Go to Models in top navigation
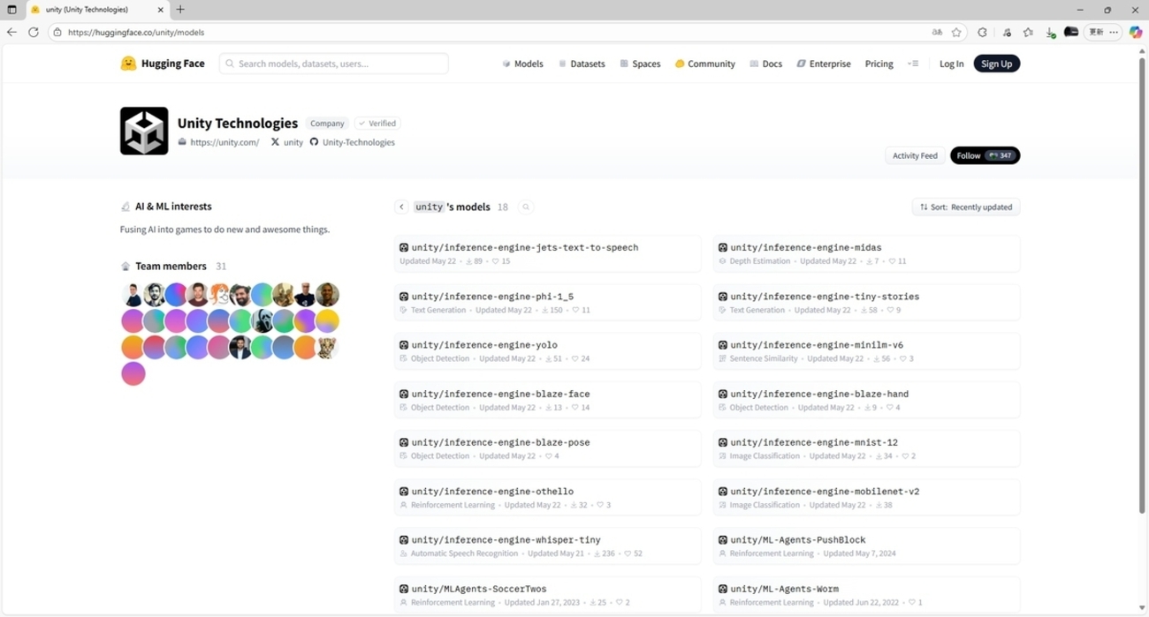Screen dimensions: 1149x617 [x=522, y=64]
